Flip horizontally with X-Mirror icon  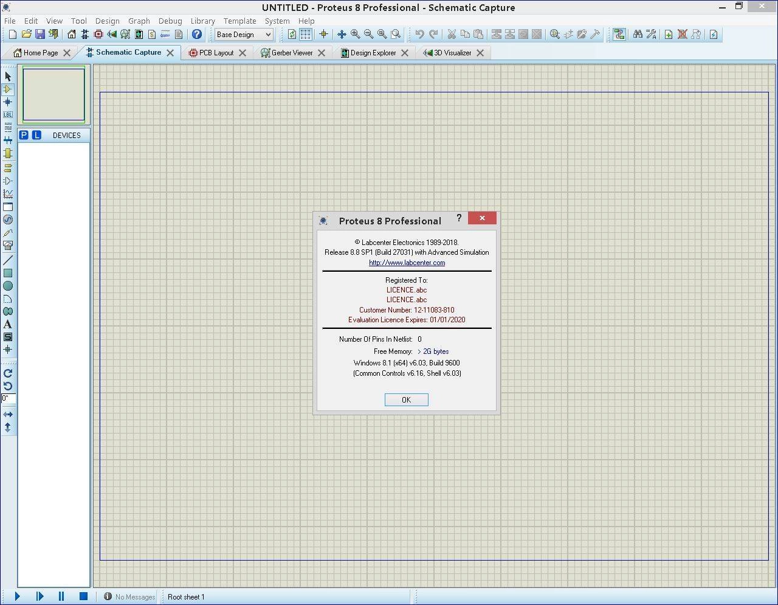coord(8,414)
